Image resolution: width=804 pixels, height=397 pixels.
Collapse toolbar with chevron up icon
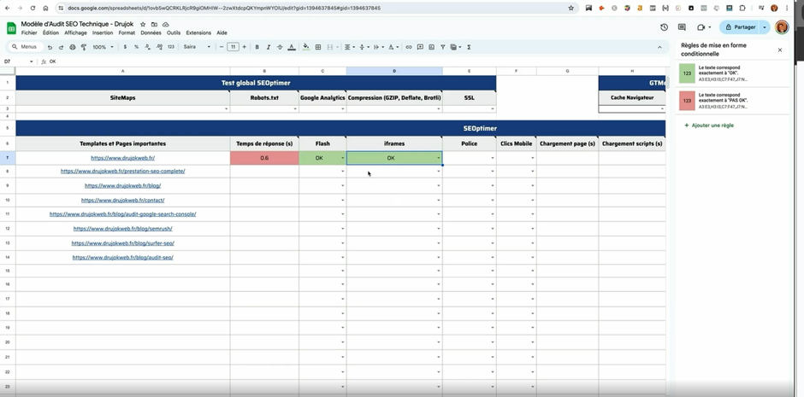pos(660,47)
